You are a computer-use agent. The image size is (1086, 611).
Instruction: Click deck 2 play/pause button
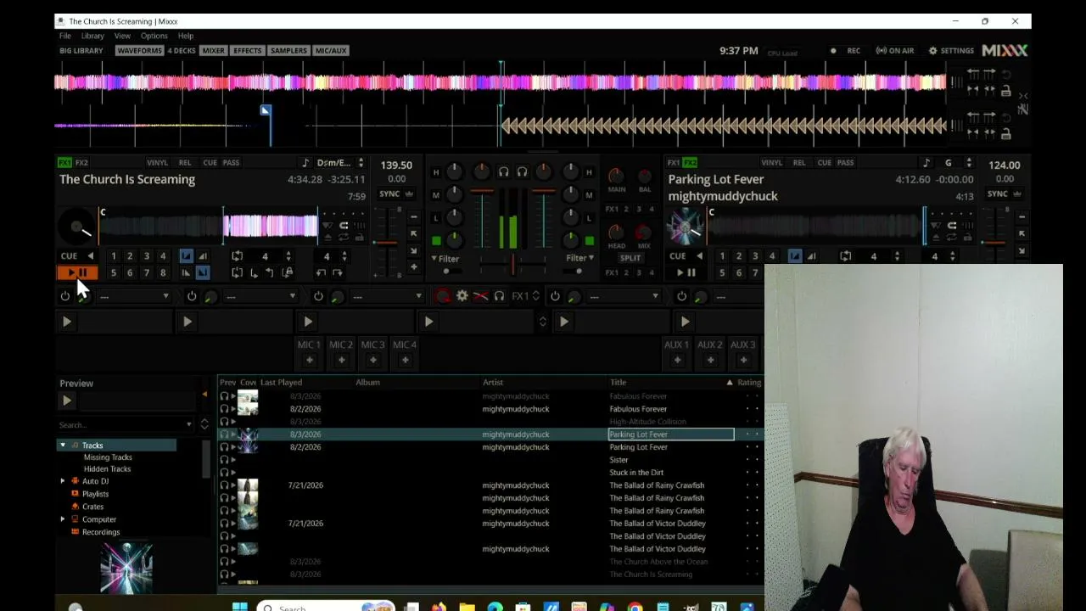[x=686, y=272]
